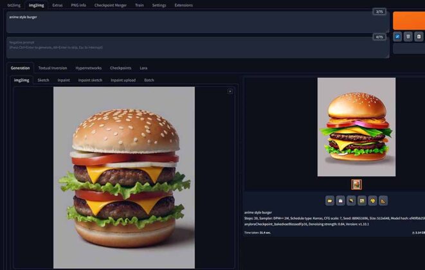Open the styles dropdown below the trash icon
425x270 pixels.
pos(409,48)
